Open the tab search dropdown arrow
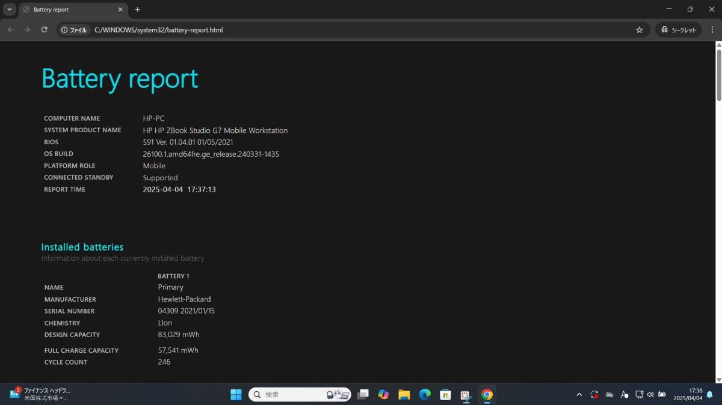Screen dimensions: 722x405 [x=10, y=10]
